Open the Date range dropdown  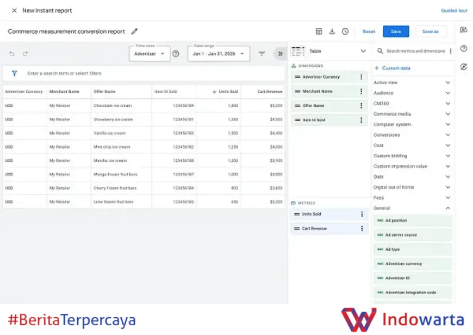point(219,54)
